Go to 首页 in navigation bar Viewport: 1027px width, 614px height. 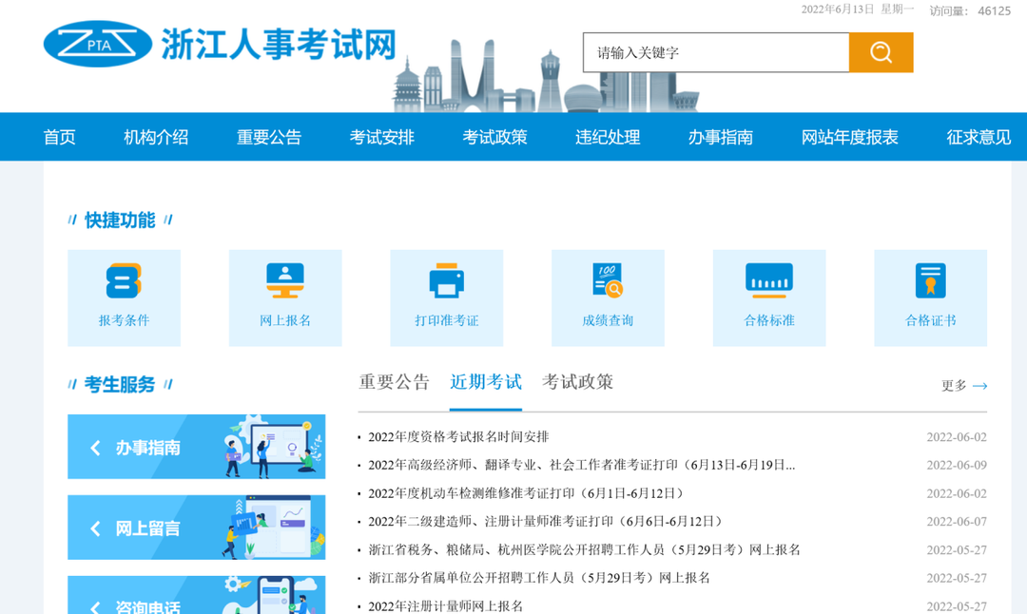60,137
